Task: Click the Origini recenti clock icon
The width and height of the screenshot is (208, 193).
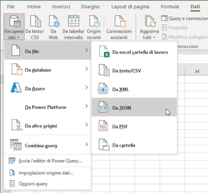Action: pyautogui.click(x=95, y=21)
